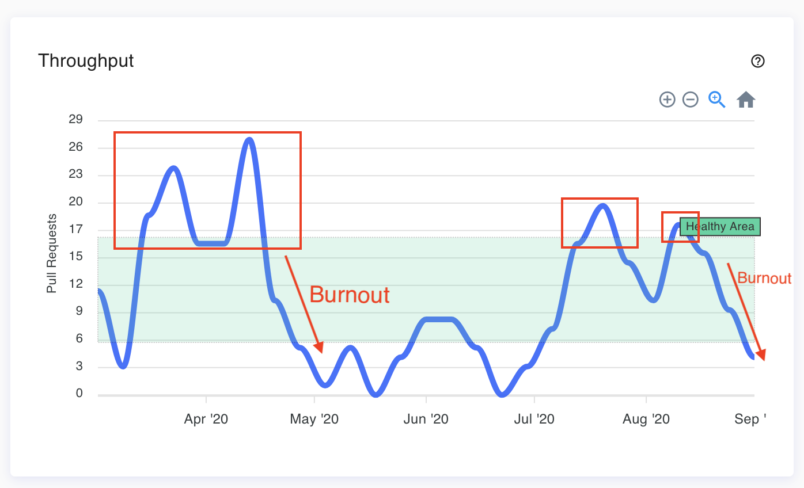The height and width of the screenshot is (488, 804).
Task: Click the red box over the mid-July peak
Action: pyautogui.click(x=600, y=223)
